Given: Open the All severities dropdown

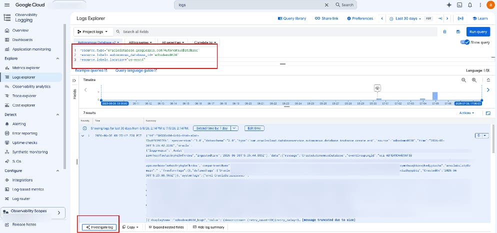Looking at the screenshot, I should point(173,42).
